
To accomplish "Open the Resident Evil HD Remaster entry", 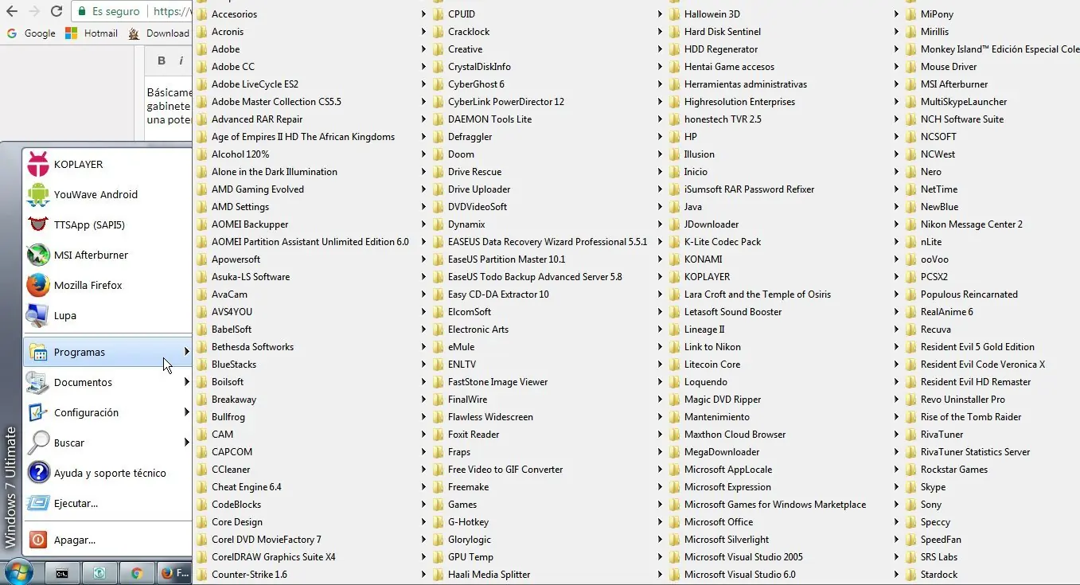I will coord(992,382).
